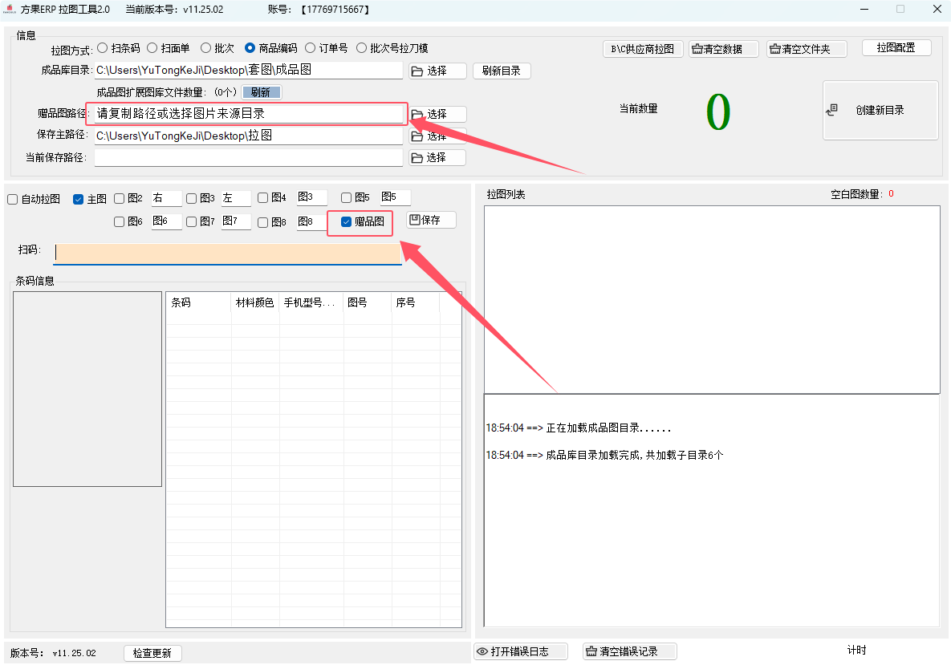The width and height of the screenshot is (951, 665).
Task: Click the B\C供应商拉图 button
Action: coord(643,49)
